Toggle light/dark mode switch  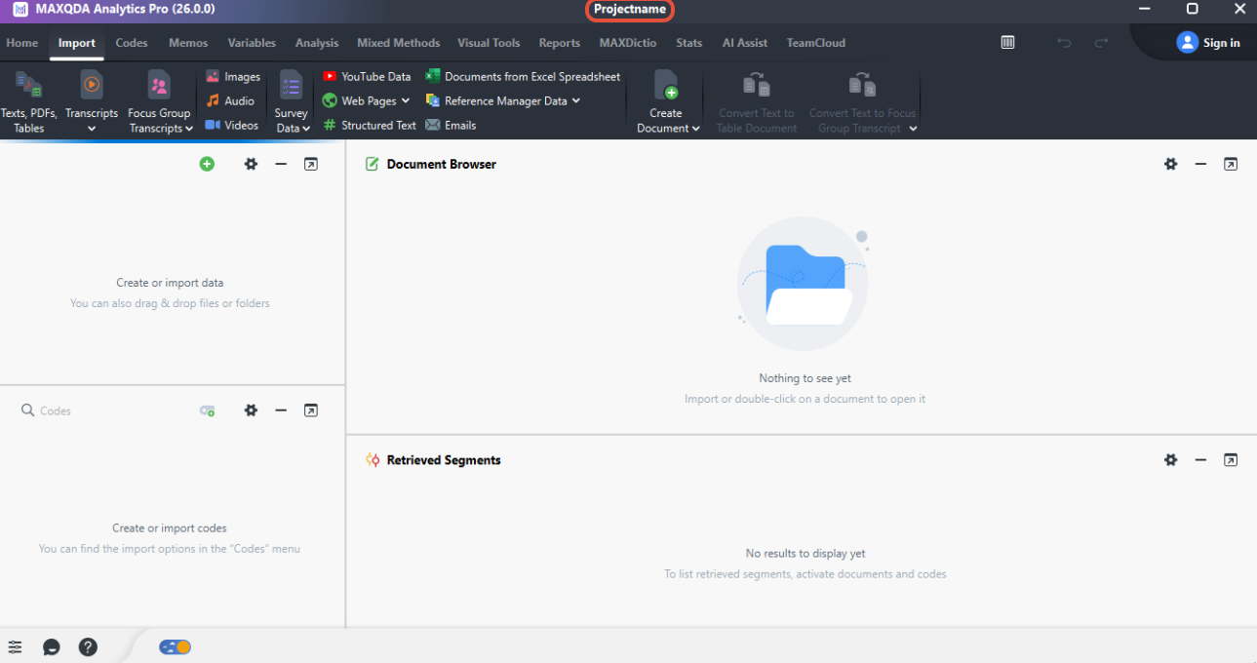[176, 647]
